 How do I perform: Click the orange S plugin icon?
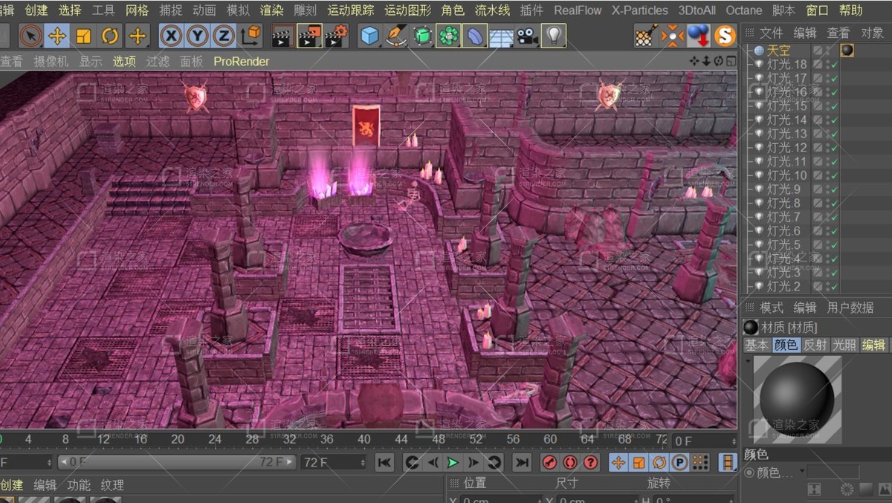click(x=725, y=36)
